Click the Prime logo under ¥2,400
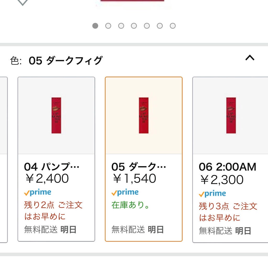 (37, 193)
